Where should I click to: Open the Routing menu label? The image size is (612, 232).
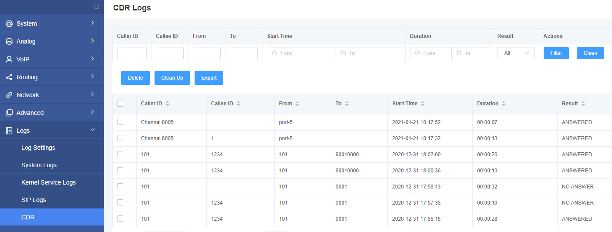(x=27, y=77)
